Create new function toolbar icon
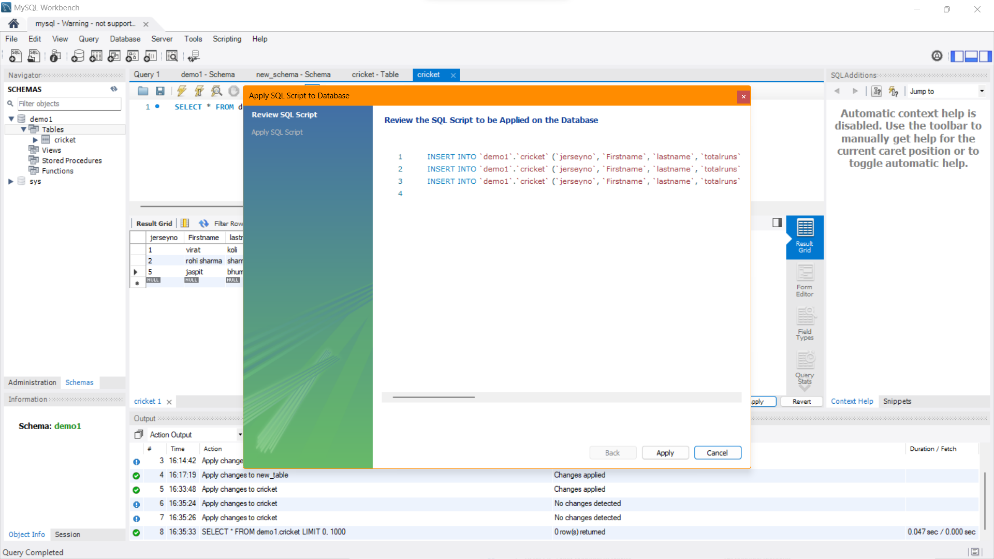994x559 pixels. 150,56
